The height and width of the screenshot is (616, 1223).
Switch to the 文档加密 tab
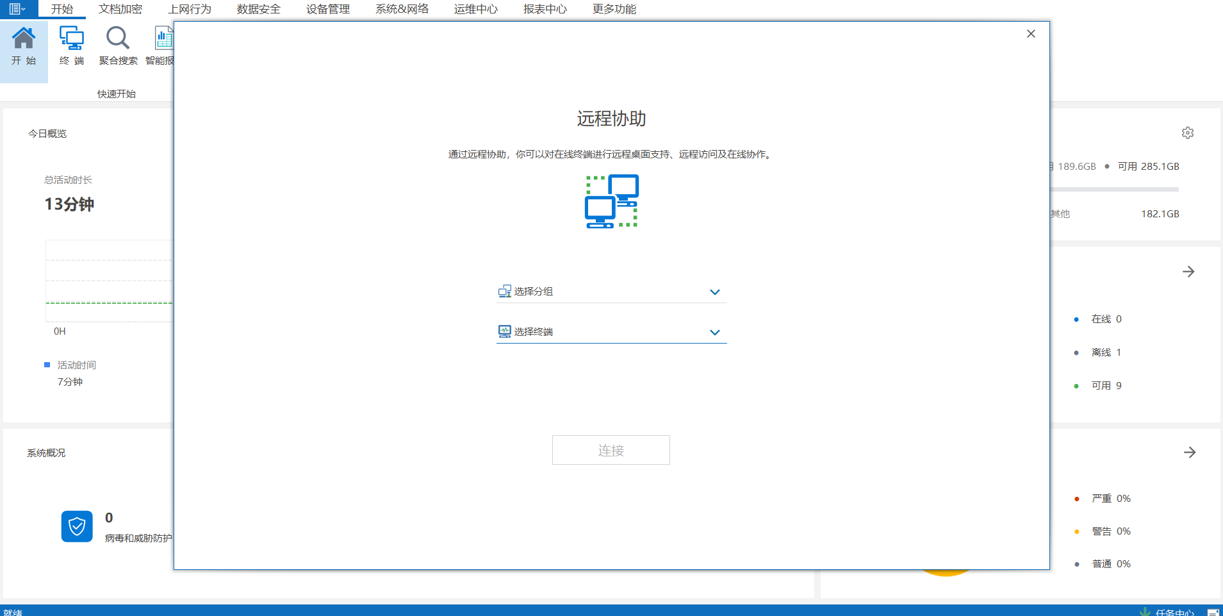tap(120, 9)
